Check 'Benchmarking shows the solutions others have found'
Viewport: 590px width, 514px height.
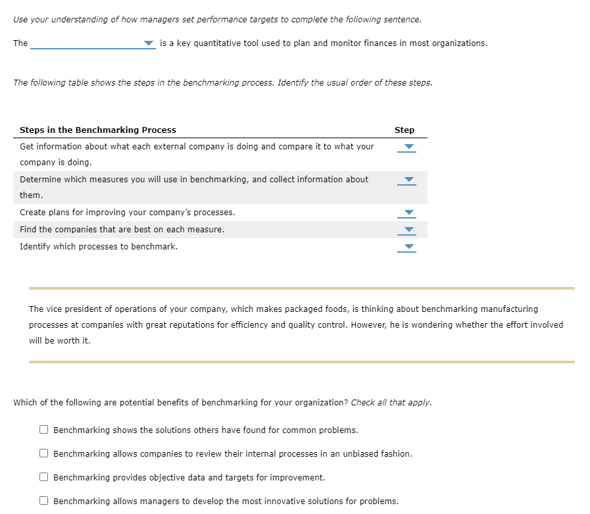tap(43, 429)
